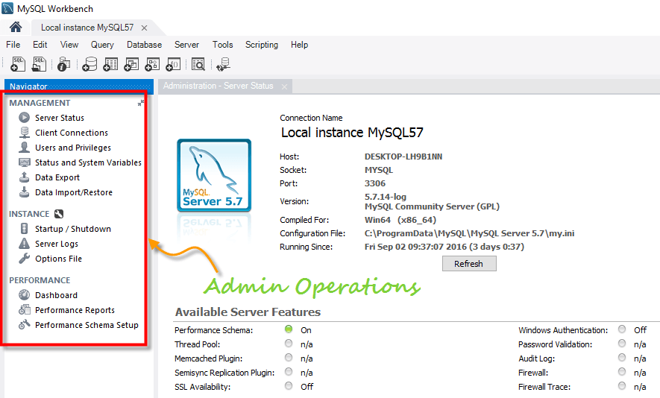
Task: Create a new function toolbar icon
Action: pos(174,64)
